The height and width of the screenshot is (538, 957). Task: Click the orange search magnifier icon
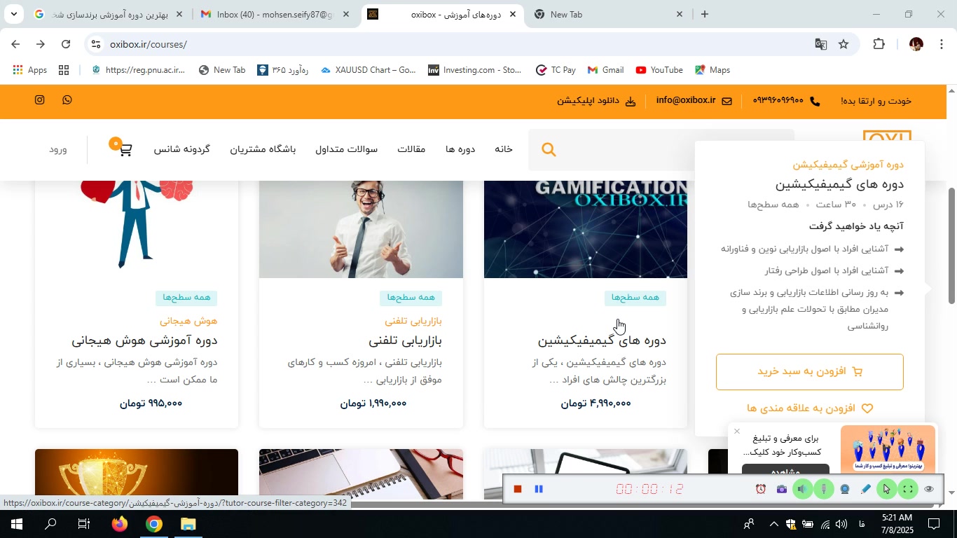pyautogui.click(x=549, y=149)
